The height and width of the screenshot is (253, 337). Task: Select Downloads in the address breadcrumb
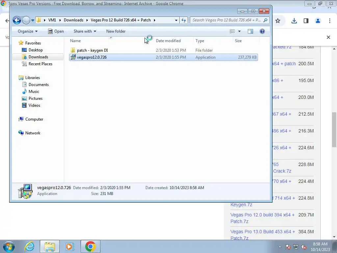73,20
